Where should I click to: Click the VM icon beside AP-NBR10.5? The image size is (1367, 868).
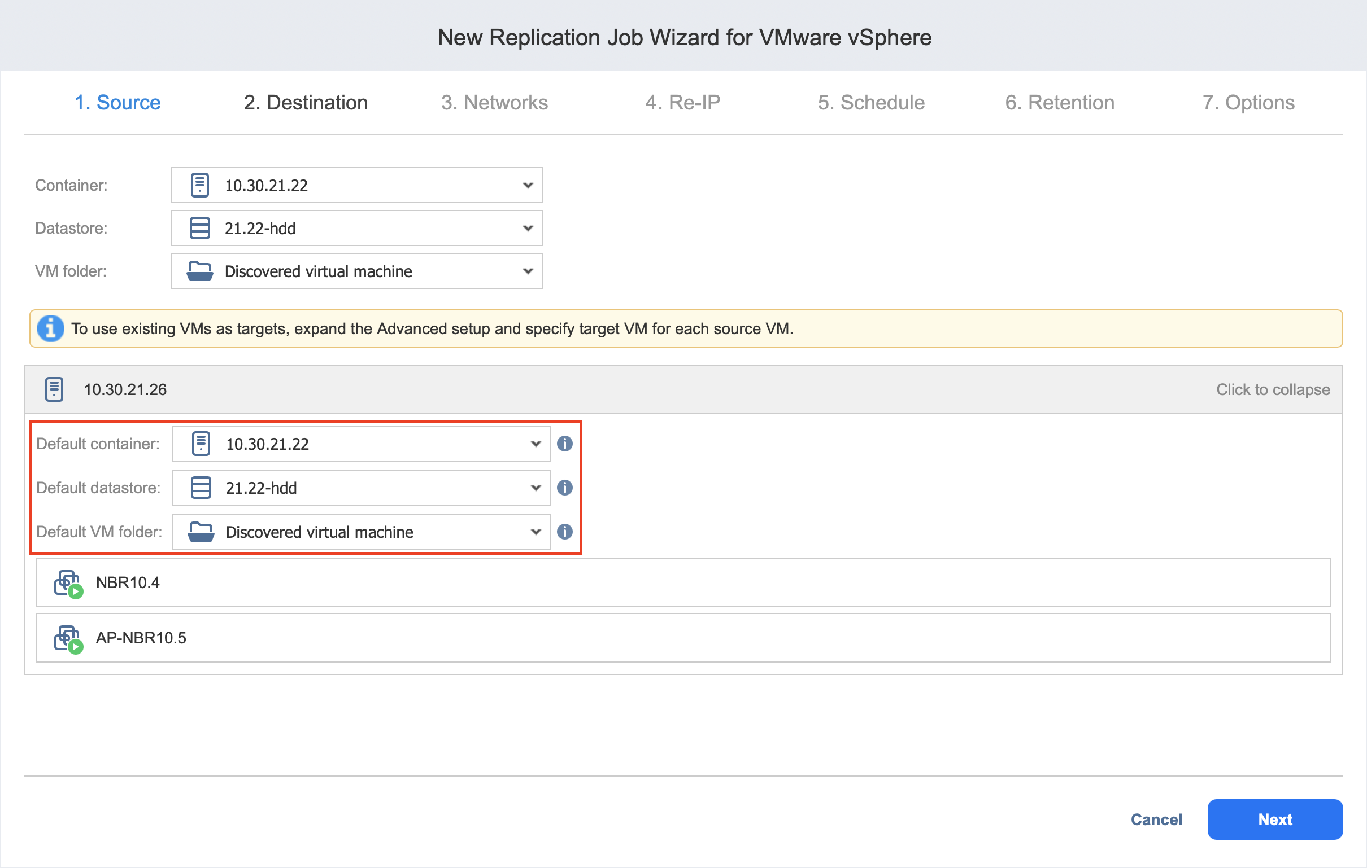pyautogui.click(x=67, y=637)
